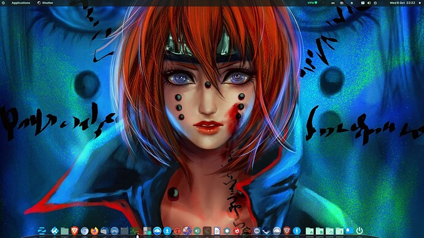Launch Chromium from the dock
Viewport: 424px width, 238px height.
point(84,231)
